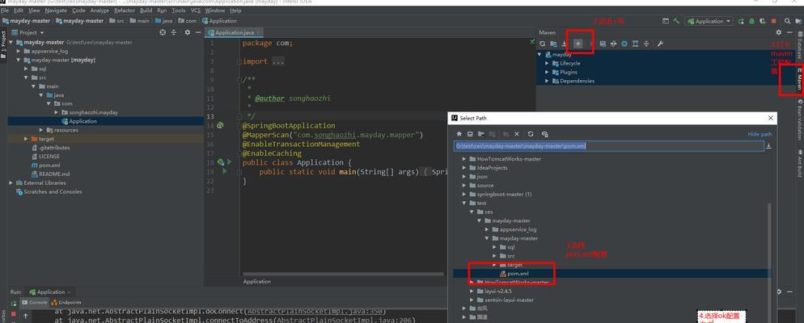
Task: Click Execute Maven Goal icon
Action: 603,44
